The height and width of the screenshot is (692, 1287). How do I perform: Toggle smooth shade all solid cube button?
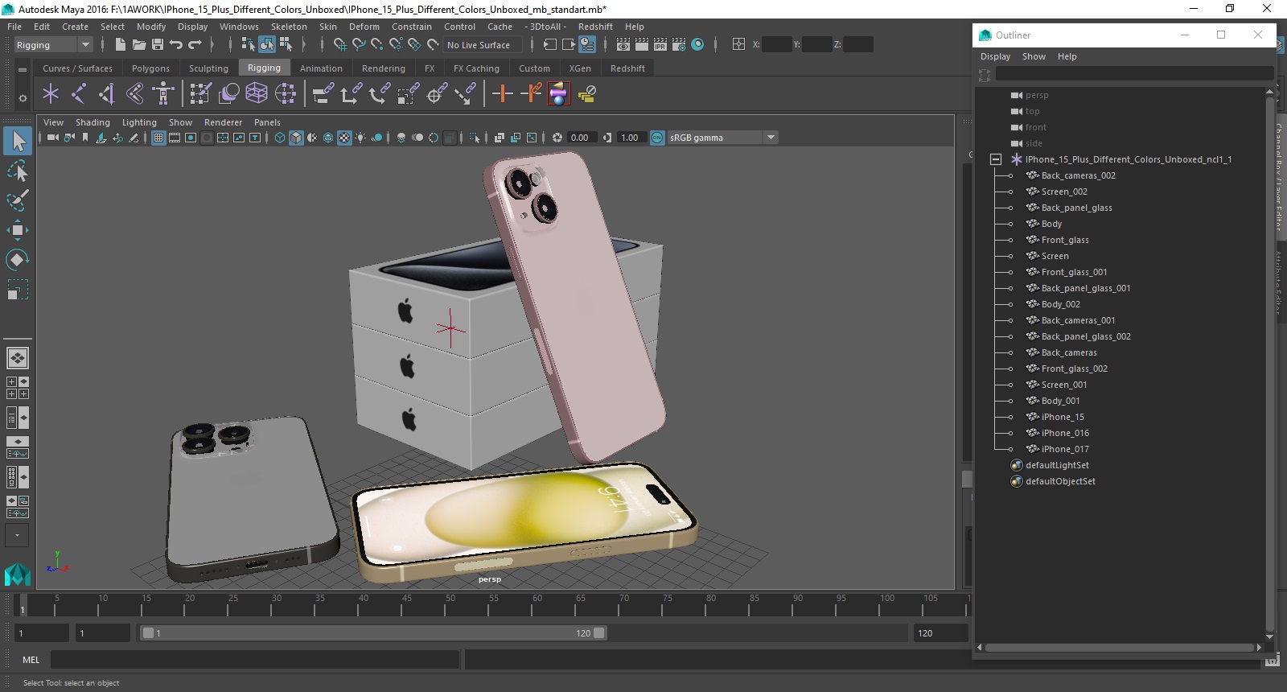pos(296,138)
